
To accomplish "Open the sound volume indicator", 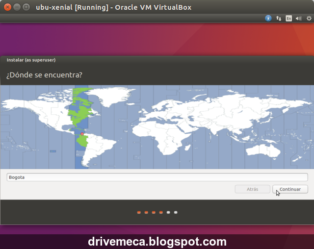I will [x=299, y=19].
